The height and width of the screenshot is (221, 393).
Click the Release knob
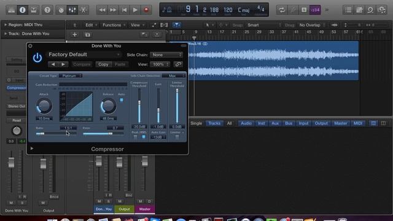coord(108,106)
